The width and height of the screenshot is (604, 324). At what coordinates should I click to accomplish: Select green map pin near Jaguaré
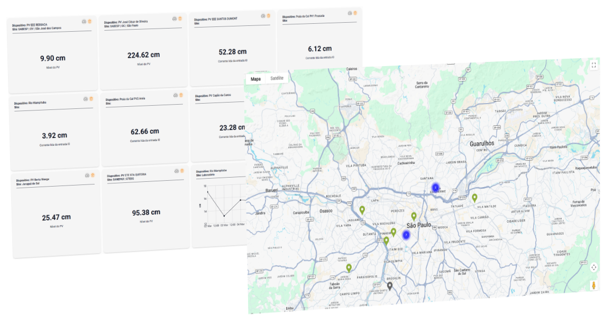(362, 210)
